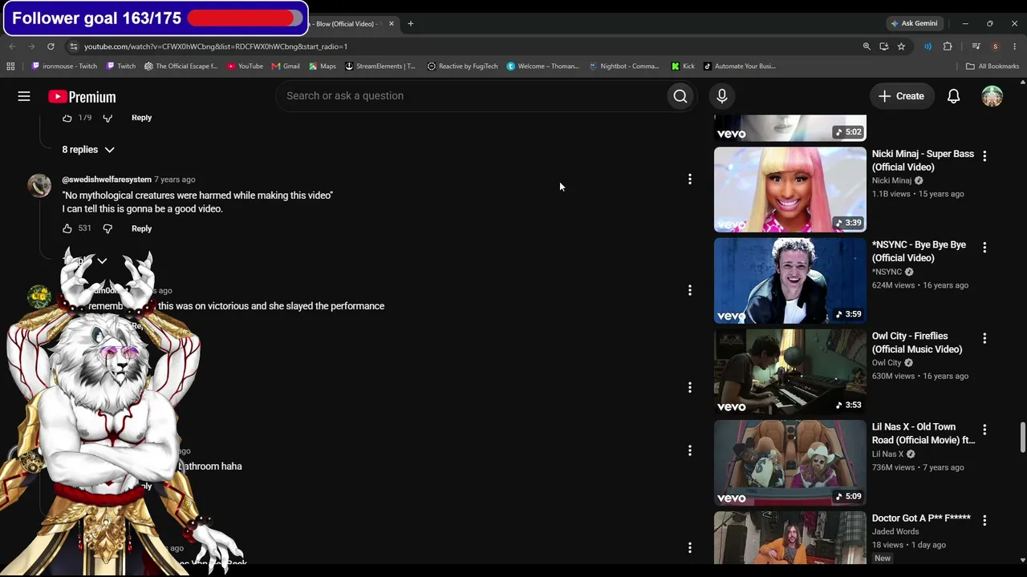Like the comment with 179 likes

click(x=67, y=118)
